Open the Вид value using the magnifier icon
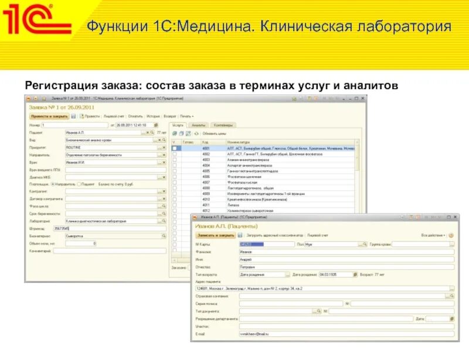Screen dimensions: 469x352 (x=164, y=140)
